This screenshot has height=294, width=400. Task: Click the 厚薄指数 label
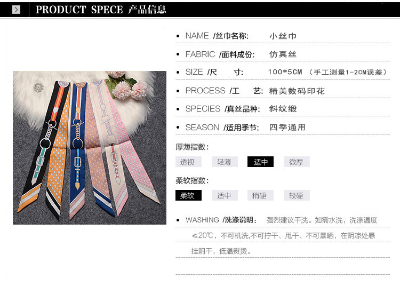[192, 147]
